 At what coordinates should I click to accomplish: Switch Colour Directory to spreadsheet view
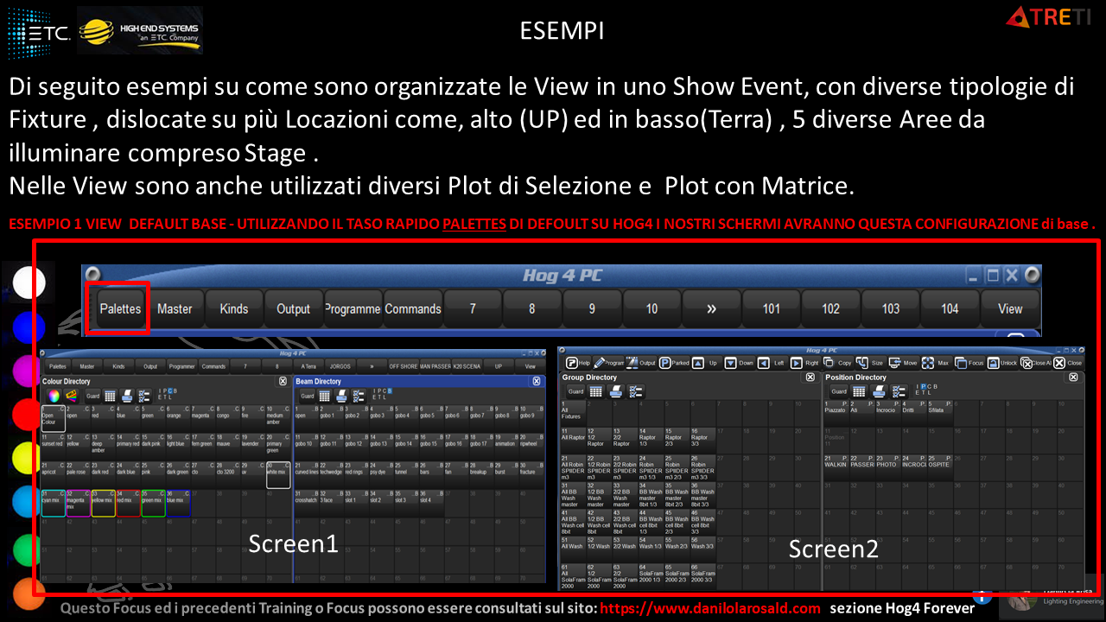point(110,396)
